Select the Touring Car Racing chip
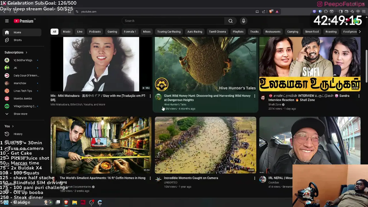368x207 pixels. pos(169,32)
